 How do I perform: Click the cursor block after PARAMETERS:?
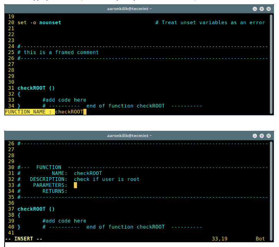tap(75, 185)
